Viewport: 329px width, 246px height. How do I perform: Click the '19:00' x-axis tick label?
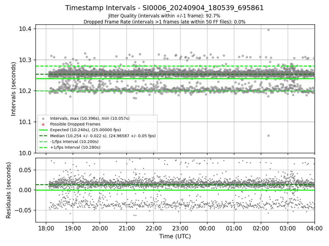[73, 228]
